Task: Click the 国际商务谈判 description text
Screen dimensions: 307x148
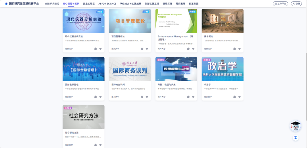Action: coord(129,89)
